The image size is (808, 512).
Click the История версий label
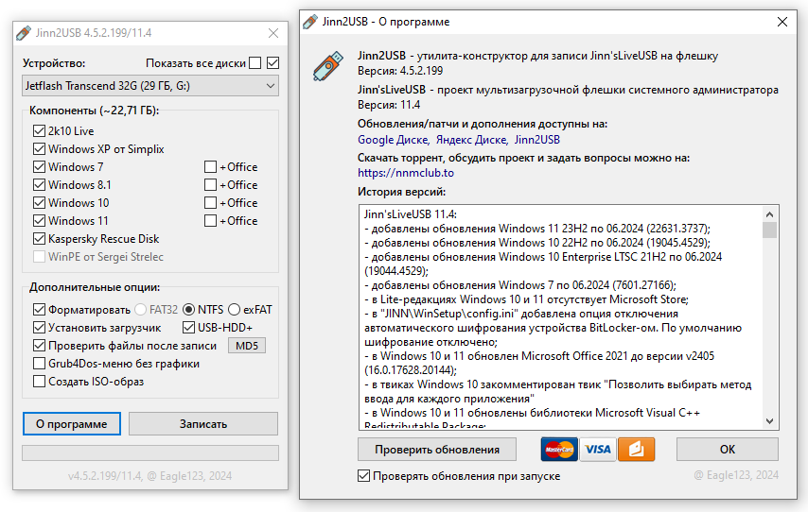[x=401, y=192]
